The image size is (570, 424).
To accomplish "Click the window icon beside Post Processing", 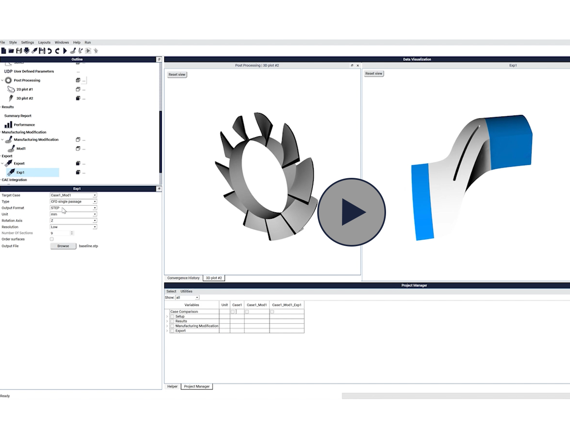I will 78,80.
